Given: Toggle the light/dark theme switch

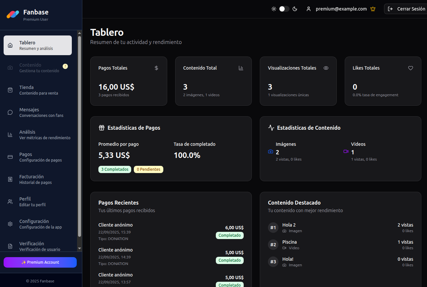Looking at the screenshot, I should pyautogui.click(x=284, y=9).
